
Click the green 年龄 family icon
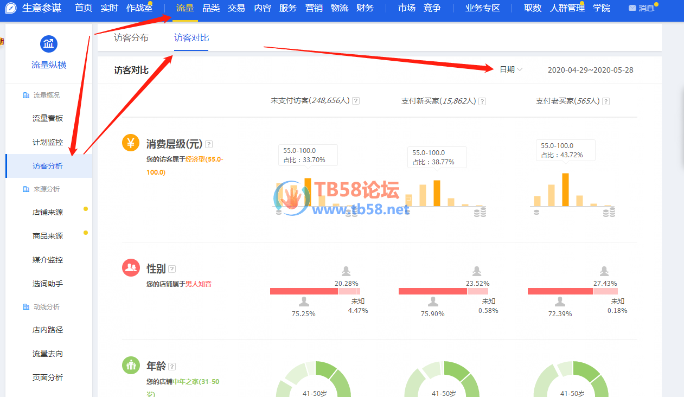(131, 365)
